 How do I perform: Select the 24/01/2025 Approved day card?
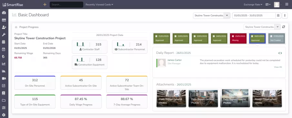(219, 38)
